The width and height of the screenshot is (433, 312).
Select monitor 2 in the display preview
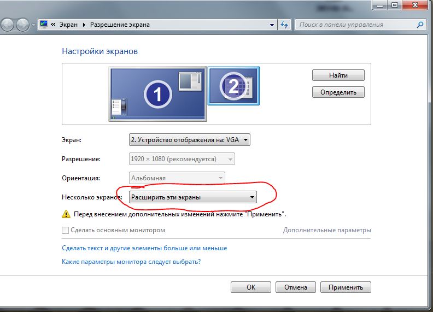233,85
